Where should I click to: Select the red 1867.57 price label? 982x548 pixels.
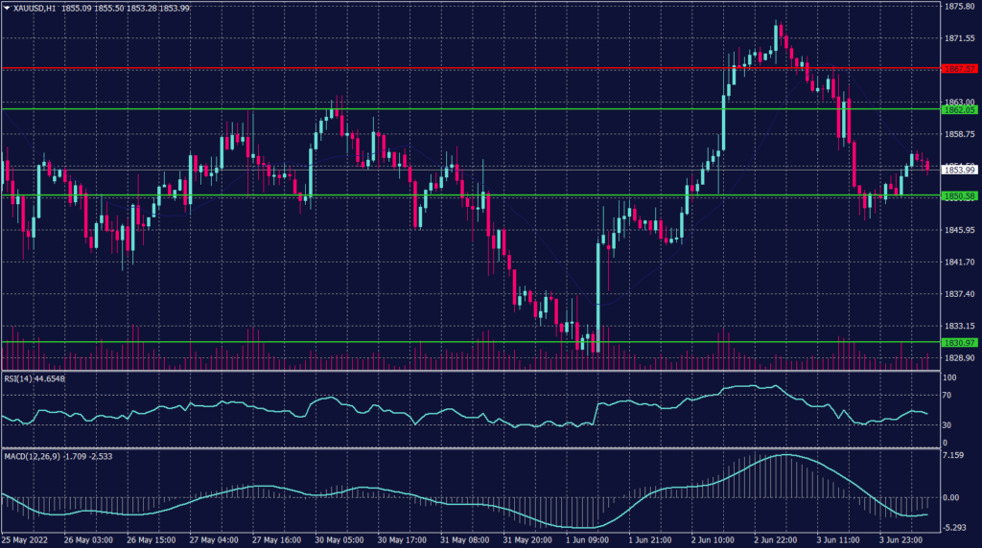click(x=959, y=69)
